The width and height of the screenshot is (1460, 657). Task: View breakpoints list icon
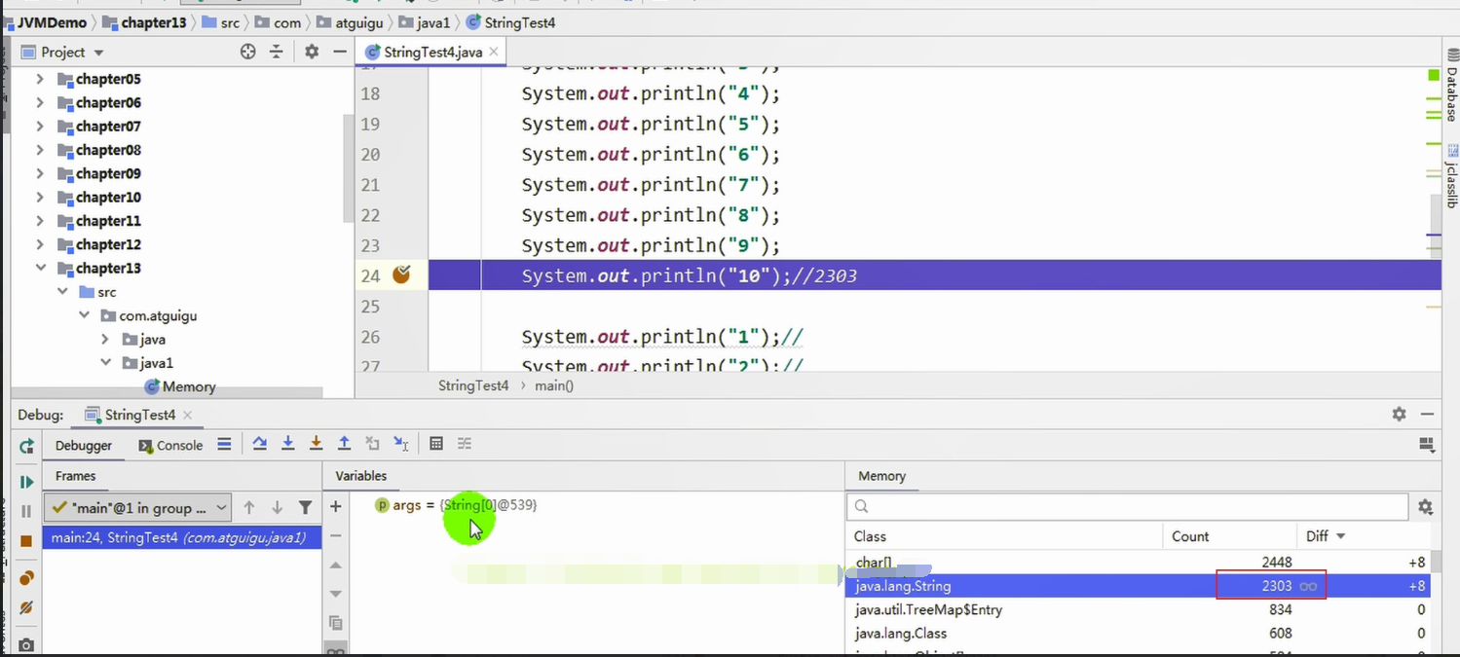(x=26, y=578)
